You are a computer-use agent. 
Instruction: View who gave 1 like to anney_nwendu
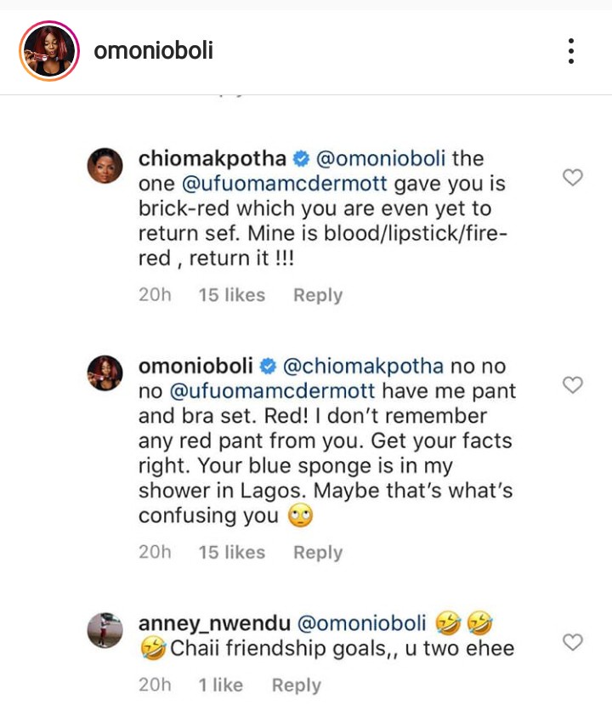point(221,685)
